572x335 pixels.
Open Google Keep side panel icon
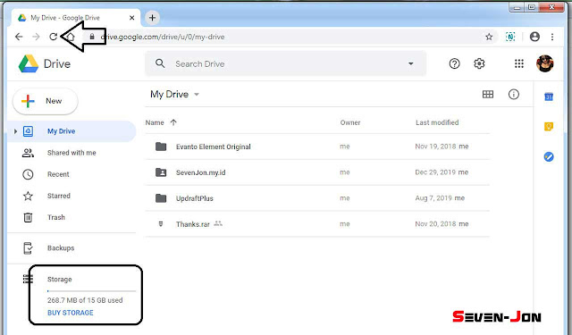pyautogui.click(x=549, y=127)
